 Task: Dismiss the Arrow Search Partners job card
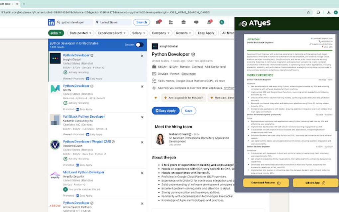[142, 204]
